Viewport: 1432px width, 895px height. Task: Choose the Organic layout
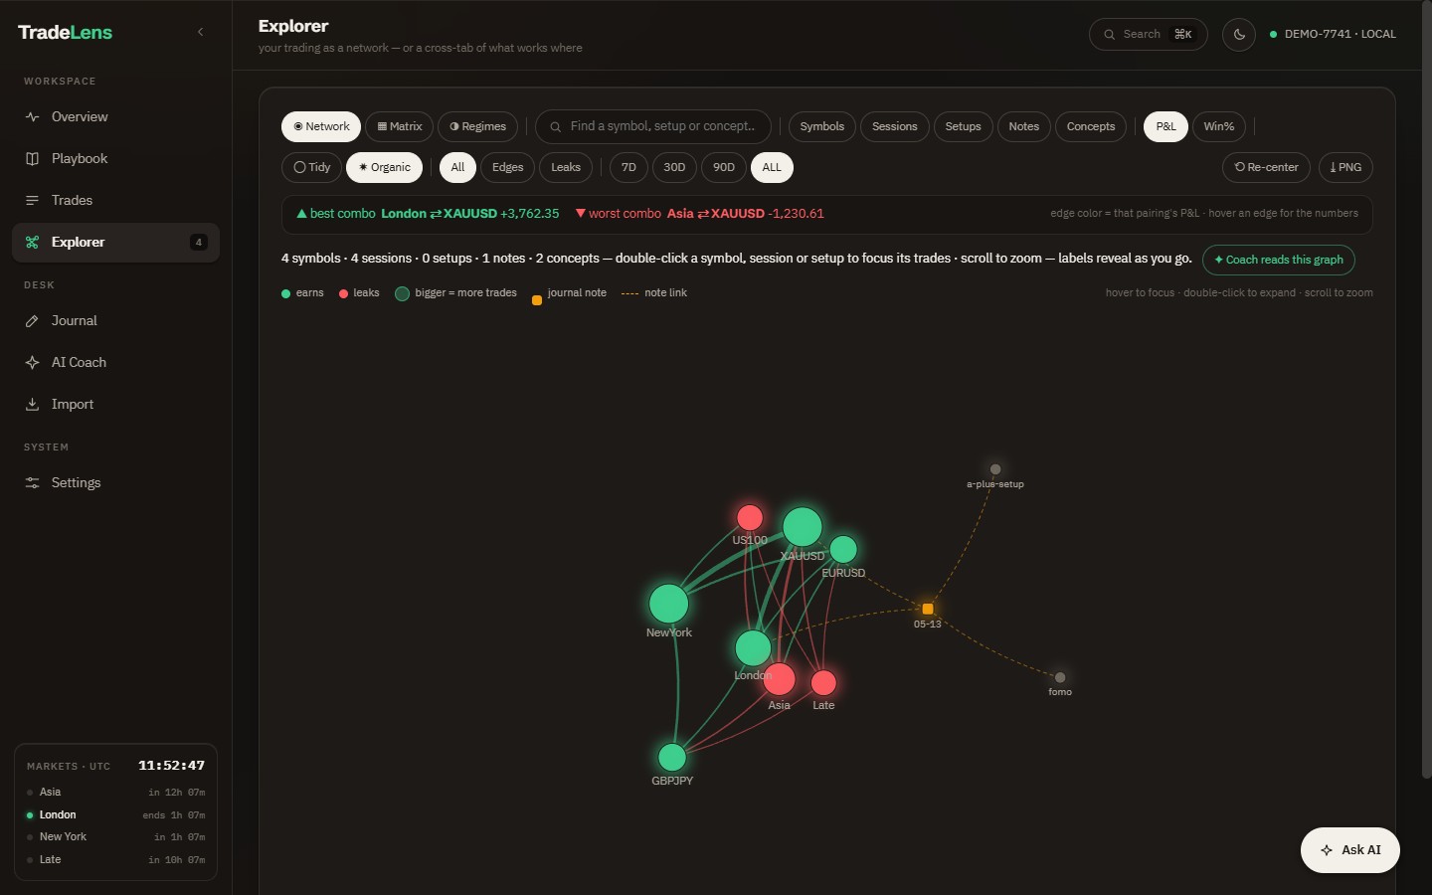coord(384,167)
